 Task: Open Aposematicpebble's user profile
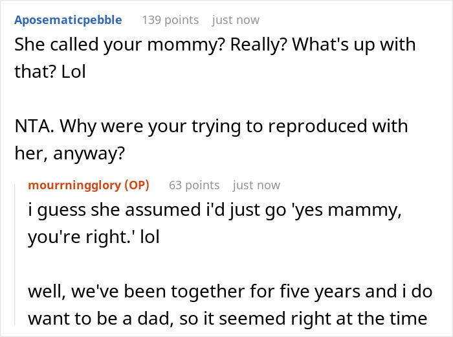click(x=68, y=19)
